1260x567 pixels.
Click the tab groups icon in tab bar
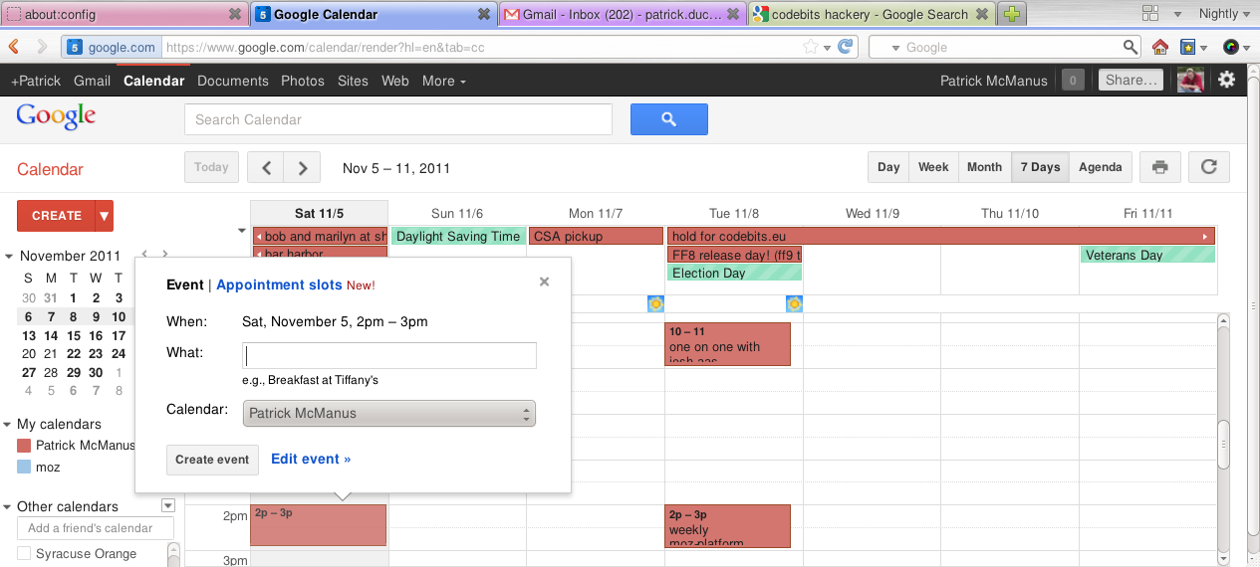(x=1149, y=14)
